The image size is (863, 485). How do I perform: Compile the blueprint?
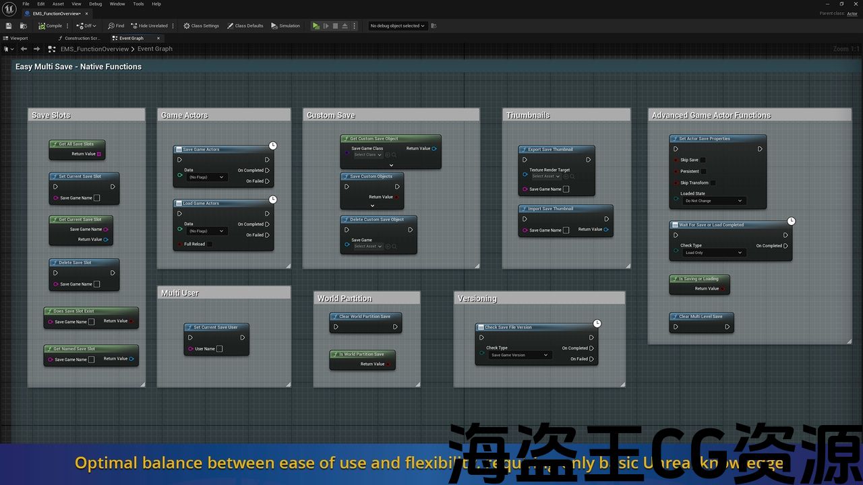point(51,26)
